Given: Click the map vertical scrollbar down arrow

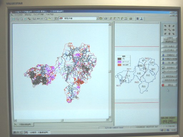Looking at the screenshot, I should 110,117.
